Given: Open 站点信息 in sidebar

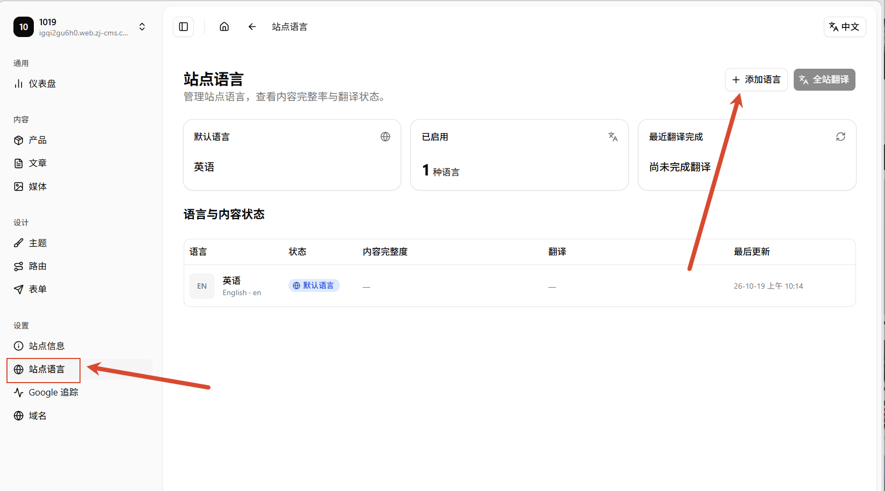Looking at the screenshot, I should click(x=79, y=346).
